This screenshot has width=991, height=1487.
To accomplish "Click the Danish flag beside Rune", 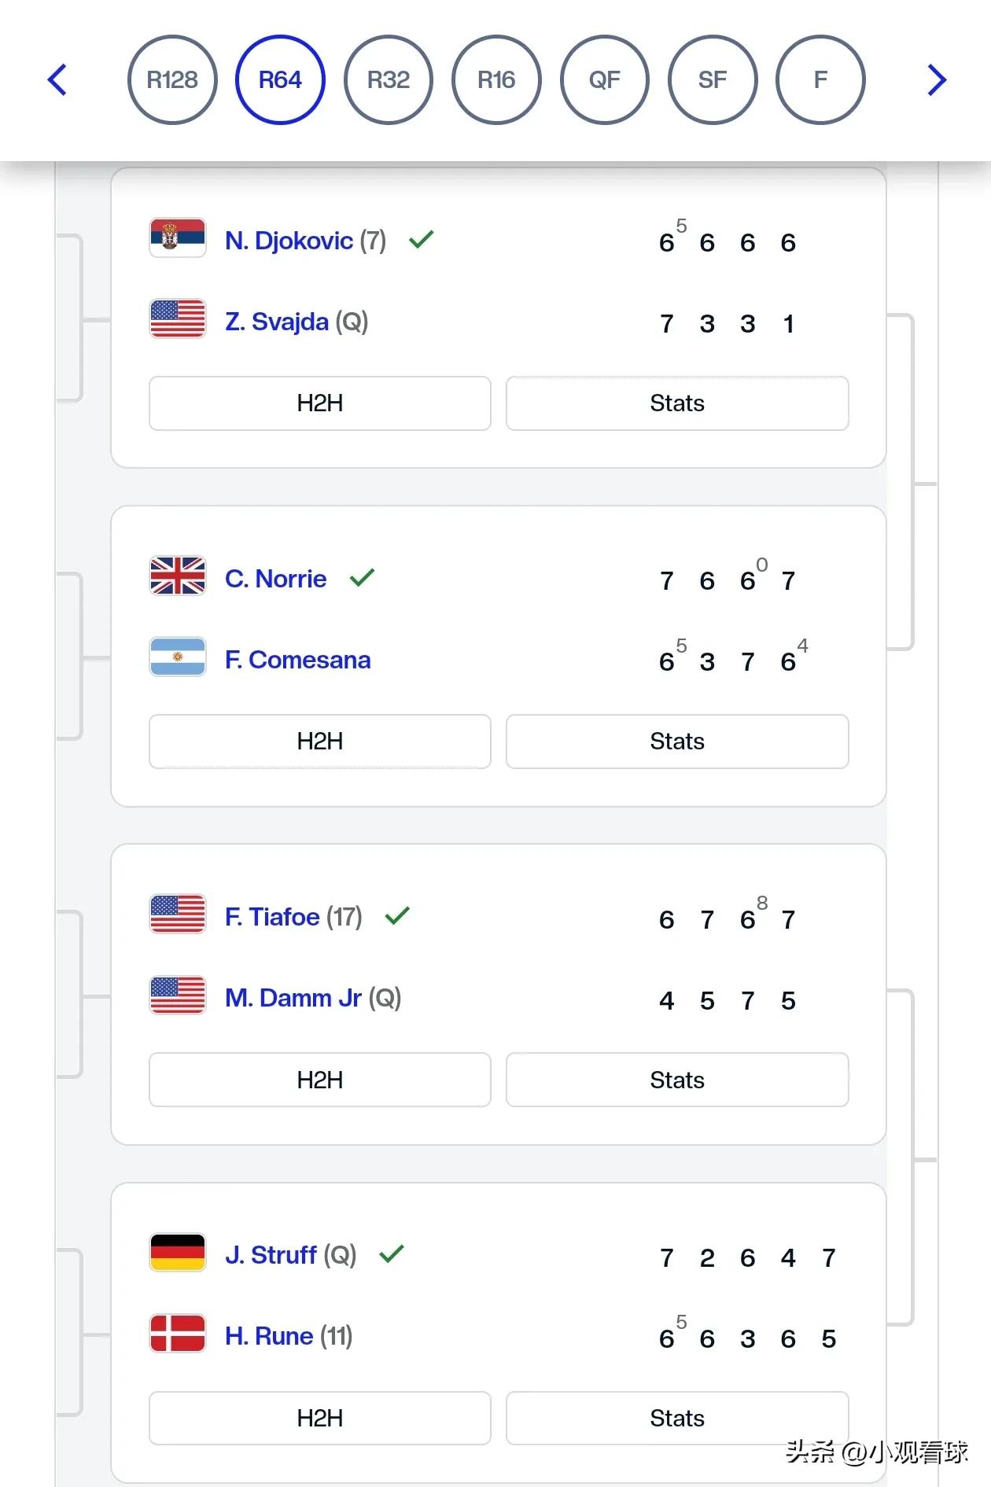I will point(178,1333).
